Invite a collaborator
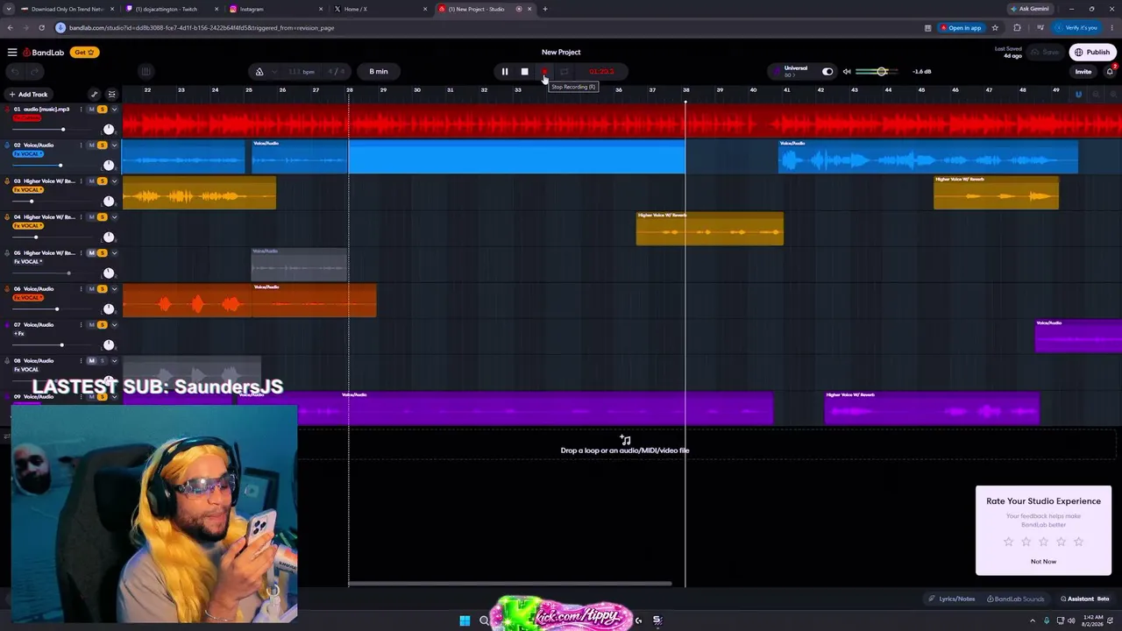The height and width of the screenshot is (631, 1122). point(1083,72)
